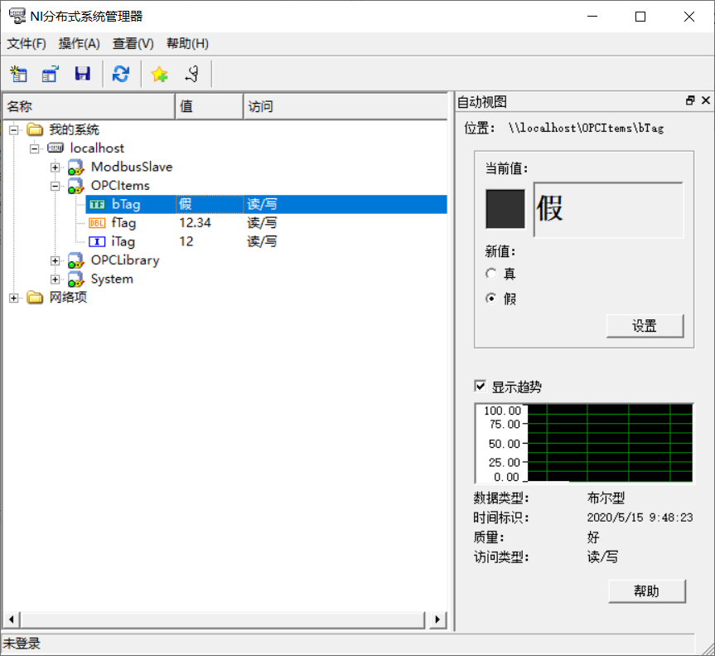Click the OPCLibrary process icon
Image resolution: width=715 pixels, height=656 pixels.
click(75, 260)
